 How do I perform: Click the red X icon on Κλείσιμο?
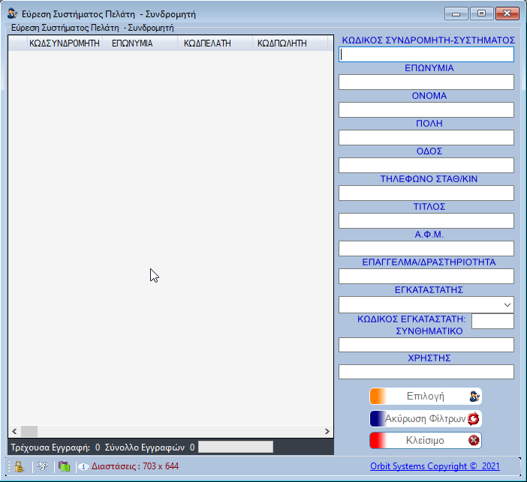point(474,441)
